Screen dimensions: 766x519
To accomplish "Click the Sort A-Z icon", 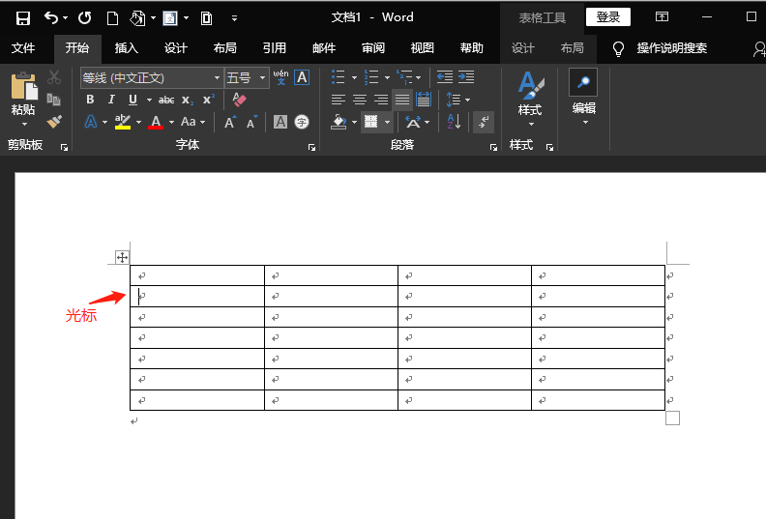I will [x=452, y=122].
